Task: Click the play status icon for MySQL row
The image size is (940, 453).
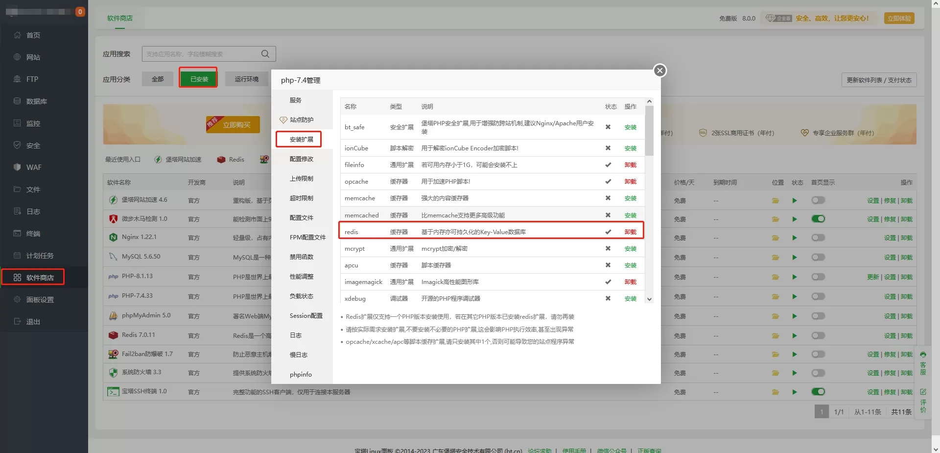Action: pos(794,258)
